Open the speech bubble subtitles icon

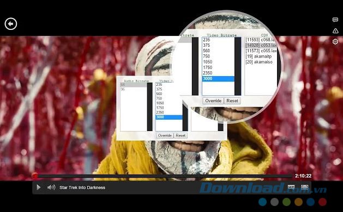tap(335, 20)
